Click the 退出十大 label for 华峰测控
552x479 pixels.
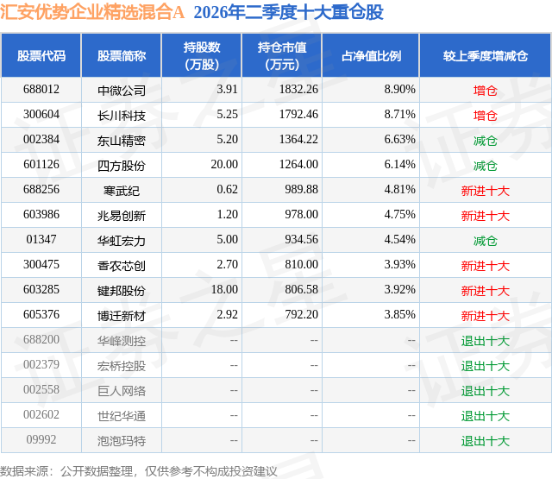tap(486, 341)
